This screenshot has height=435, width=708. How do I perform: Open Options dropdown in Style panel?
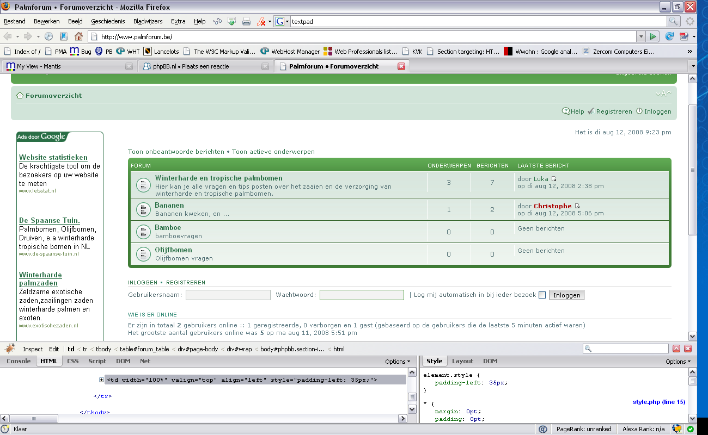pyautogui.click(x=678, y=362)
